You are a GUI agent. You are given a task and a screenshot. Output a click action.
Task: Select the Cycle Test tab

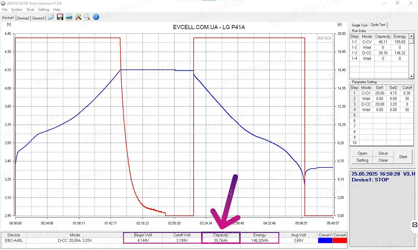[378, 25]
